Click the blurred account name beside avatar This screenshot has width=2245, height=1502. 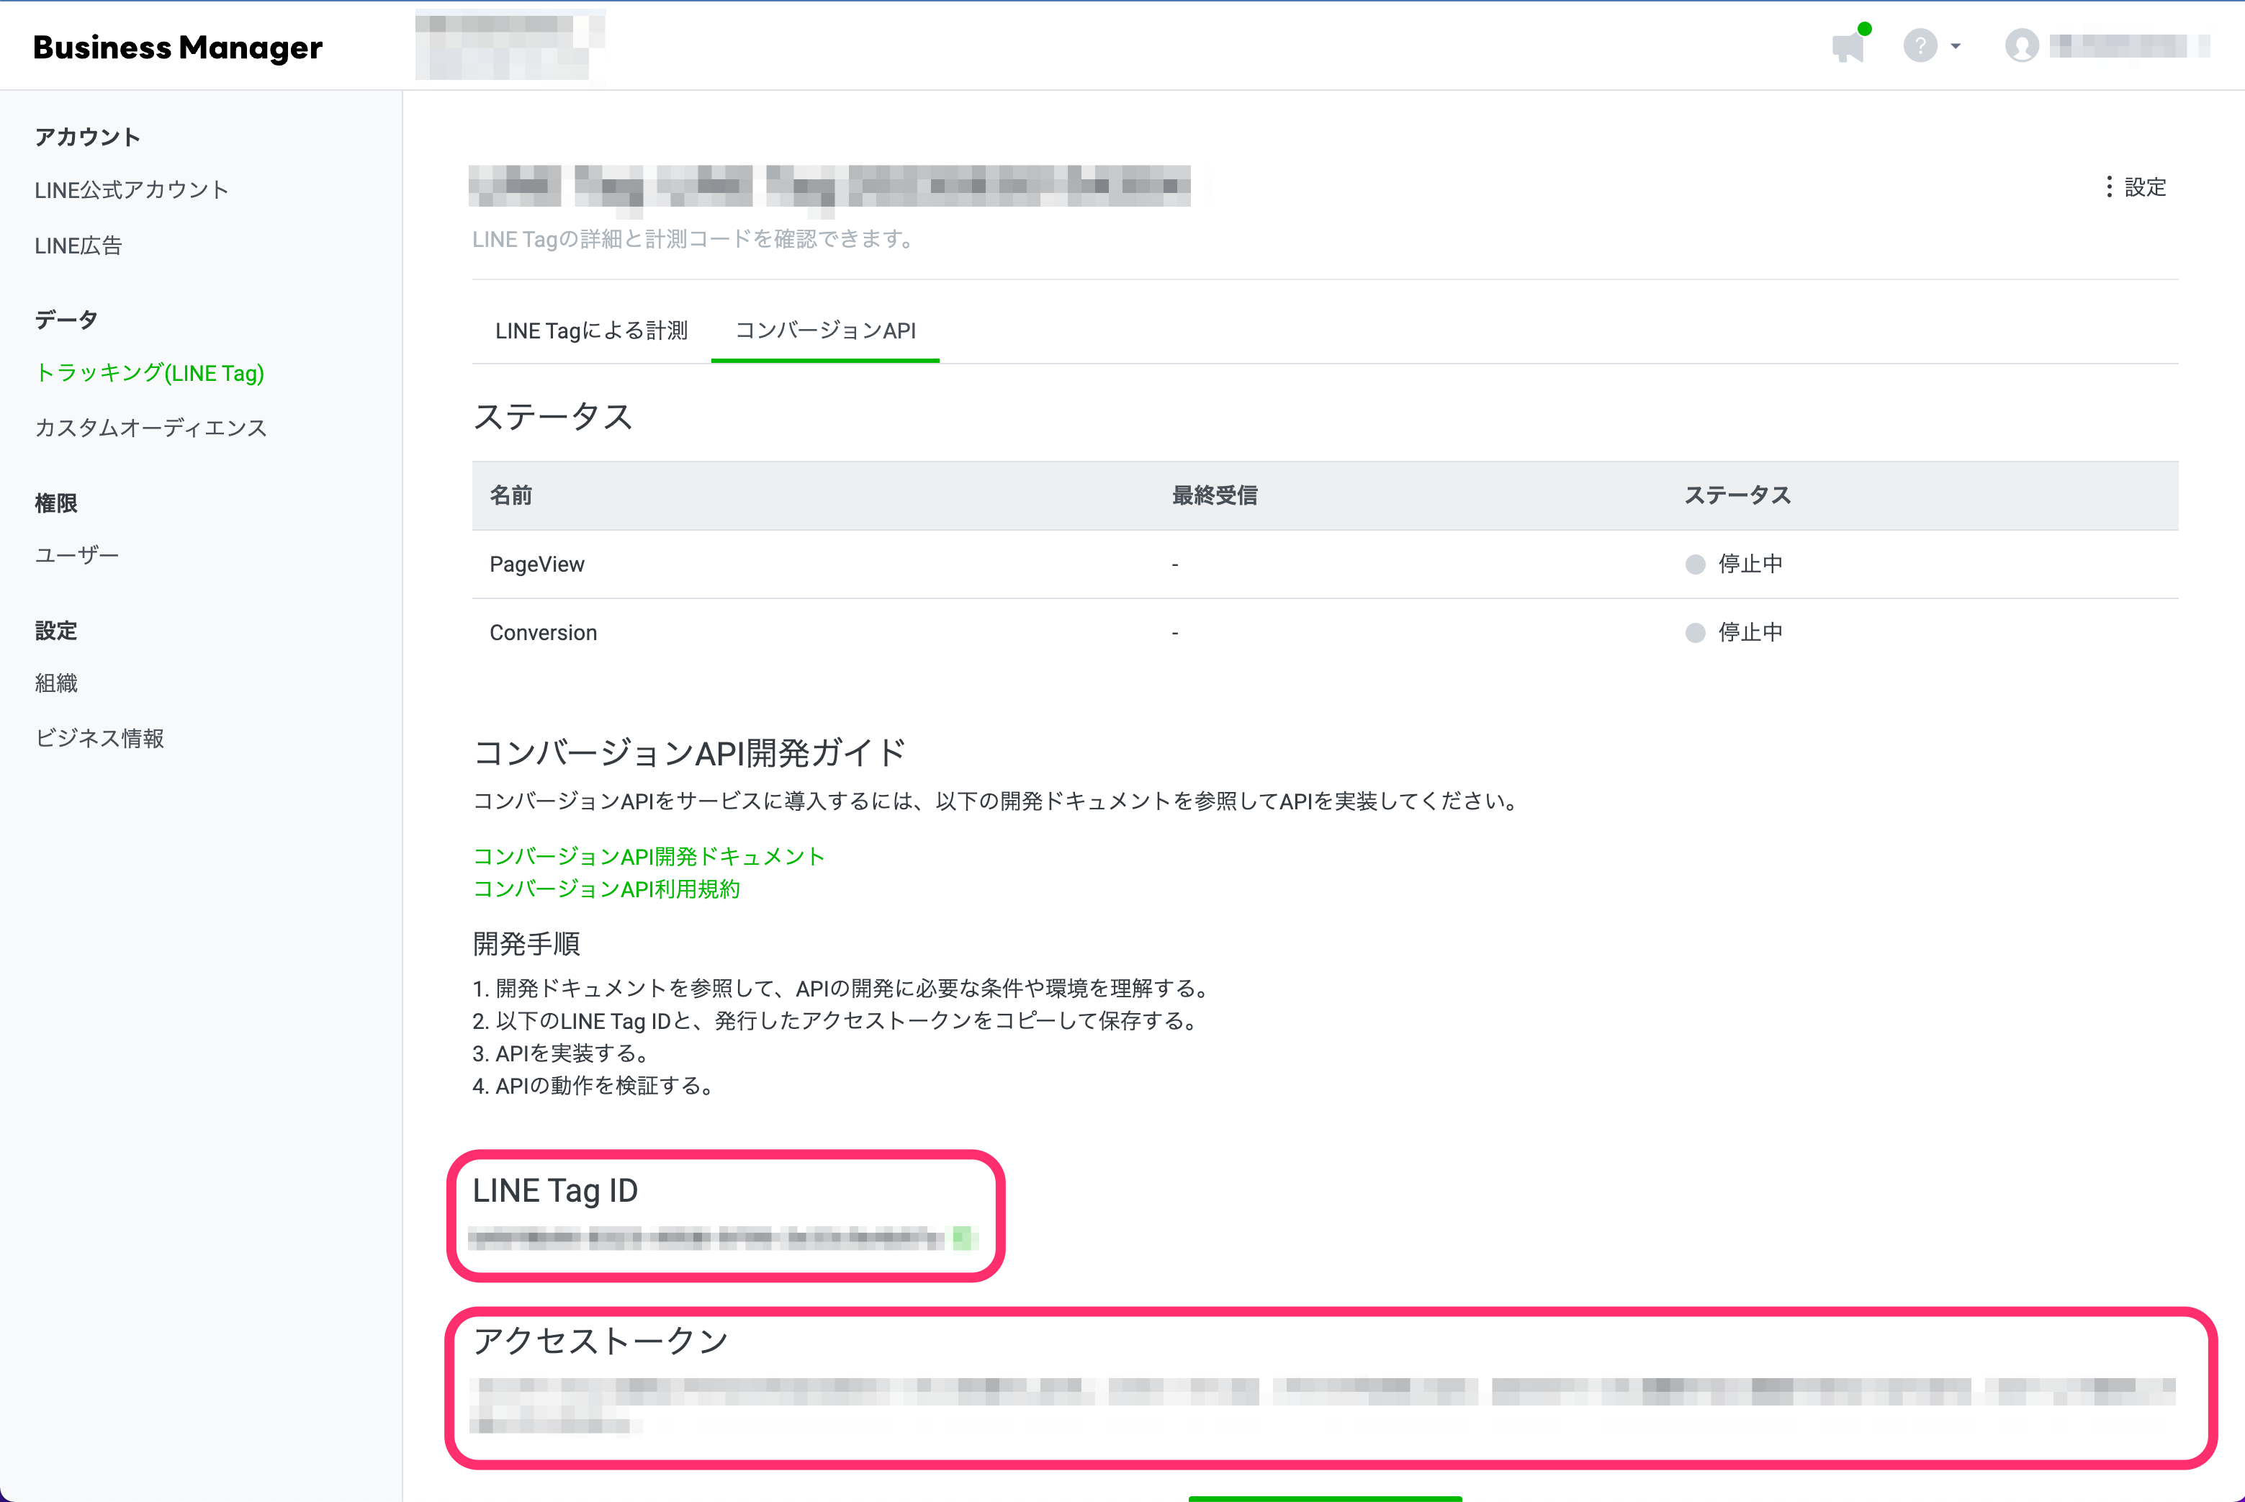tap(2130, 46)
